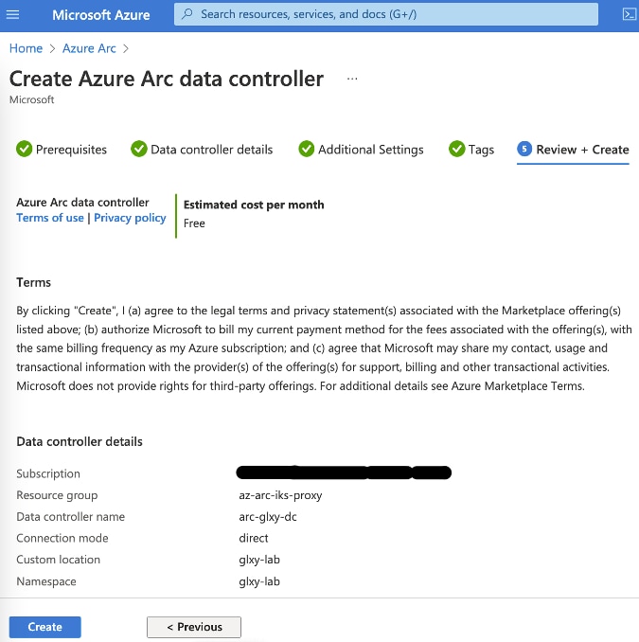Open the ellipsis more options menu

coord(352,79)
